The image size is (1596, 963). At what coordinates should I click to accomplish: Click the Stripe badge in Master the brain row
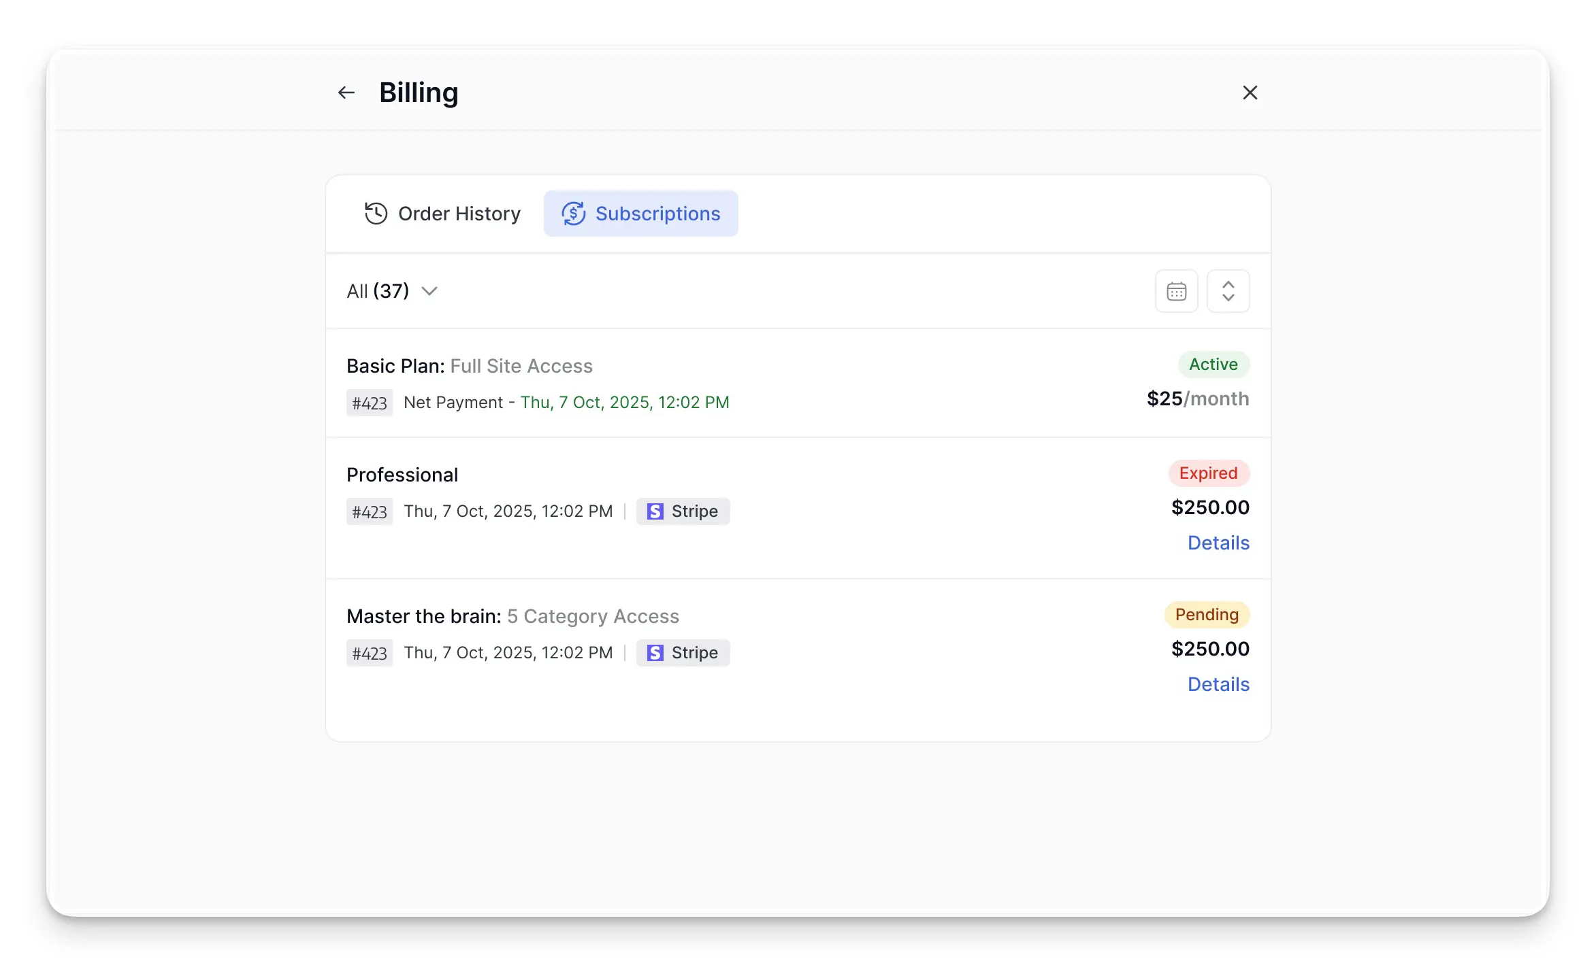coord(683,653)
